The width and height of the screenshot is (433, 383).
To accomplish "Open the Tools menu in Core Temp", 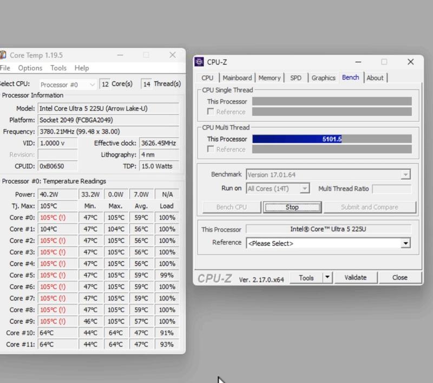I will [x=58, y=68].
